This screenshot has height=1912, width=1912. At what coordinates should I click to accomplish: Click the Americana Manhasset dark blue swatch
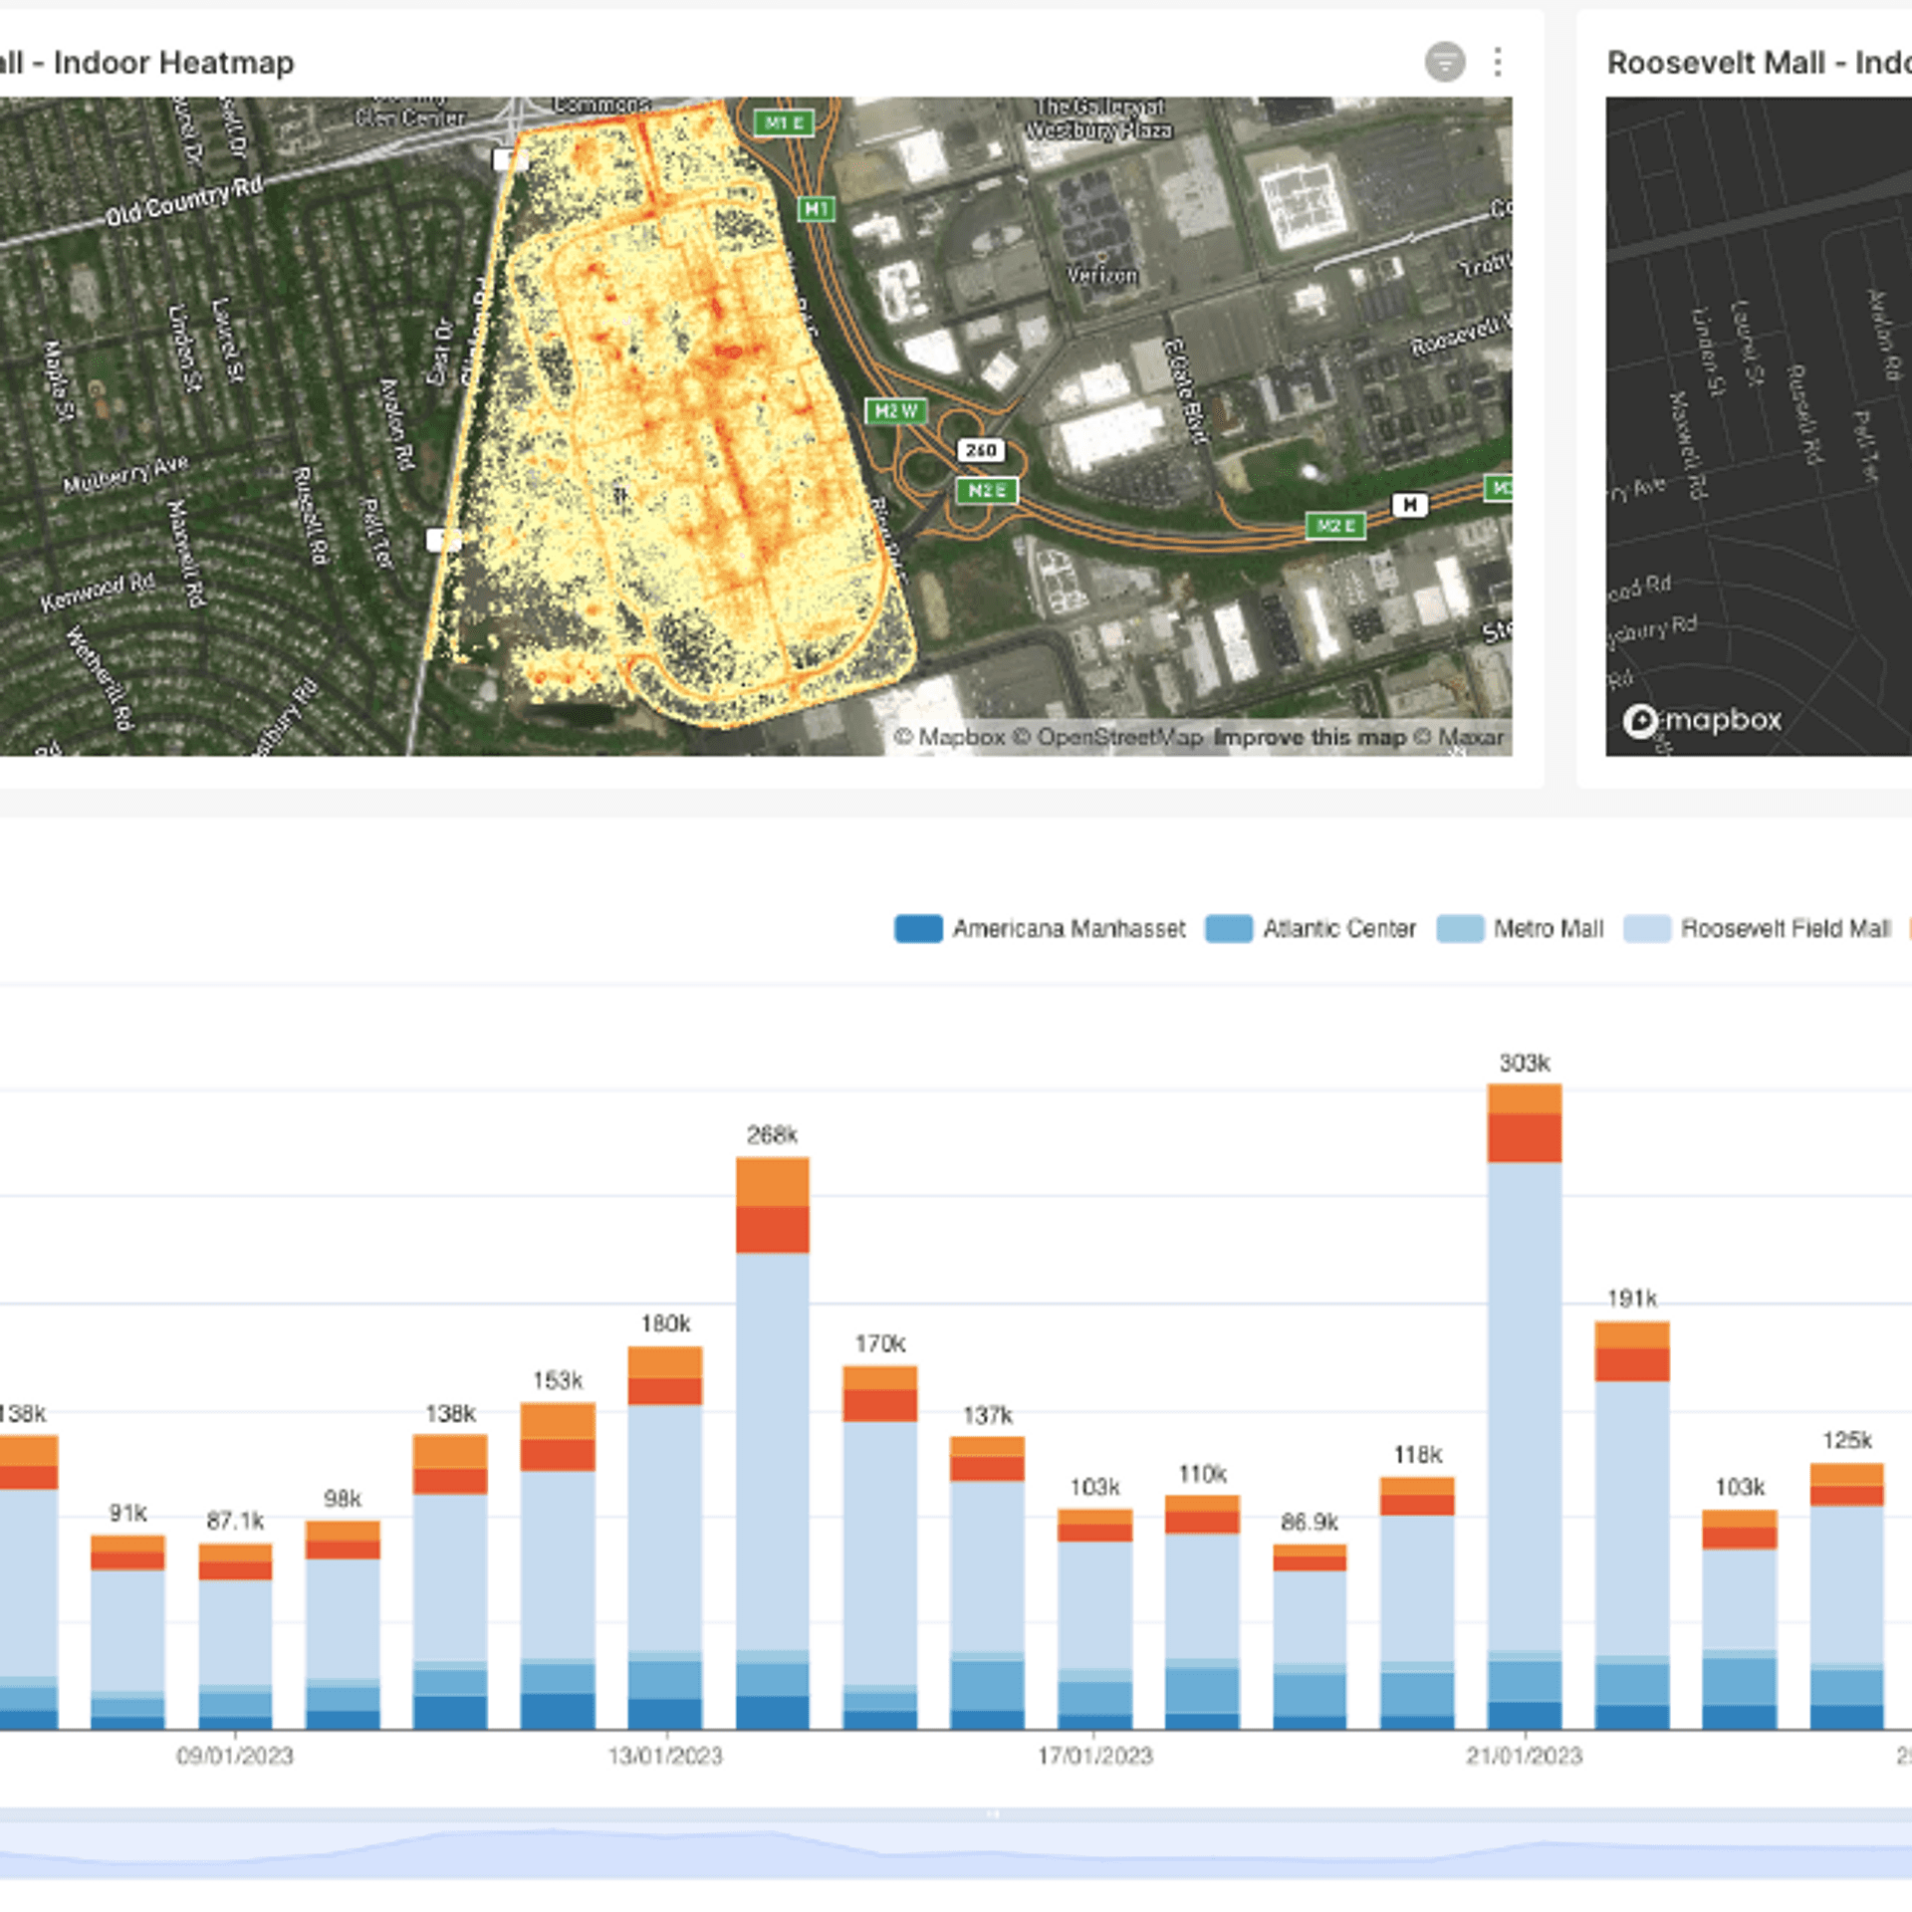(x=918, y=928)
